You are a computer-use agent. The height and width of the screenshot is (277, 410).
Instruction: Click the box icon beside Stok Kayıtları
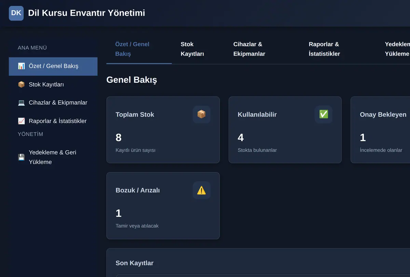coord(22,84)
